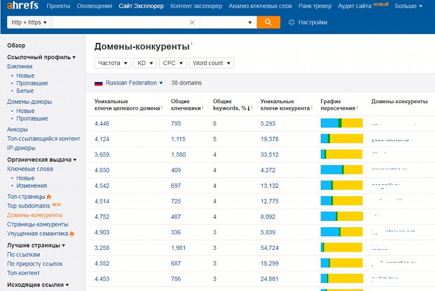
Task: Click common keywords value 487
Action: 176,217
